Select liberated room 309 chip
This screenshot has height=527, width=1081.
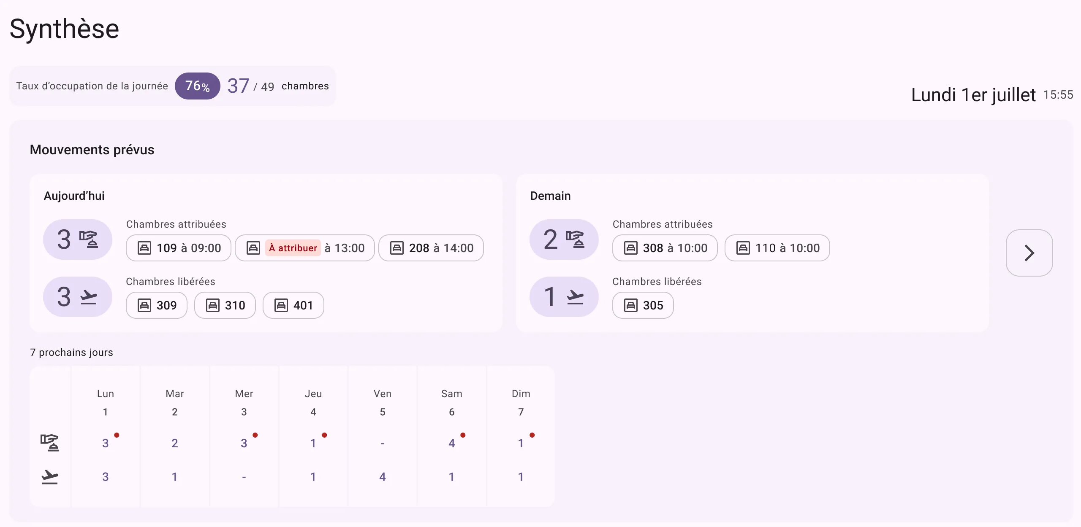[x=157, y=305]
